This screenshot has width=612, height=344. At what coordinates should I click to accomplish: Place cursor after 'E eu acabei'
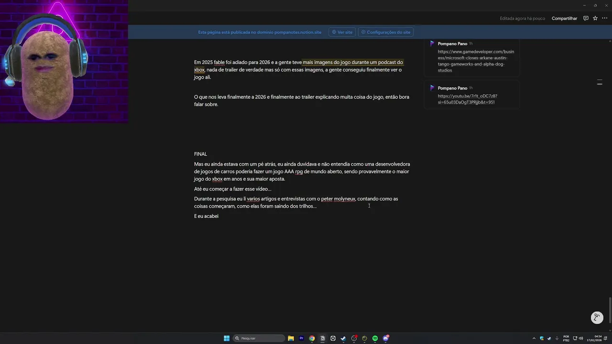pos(219,216)
